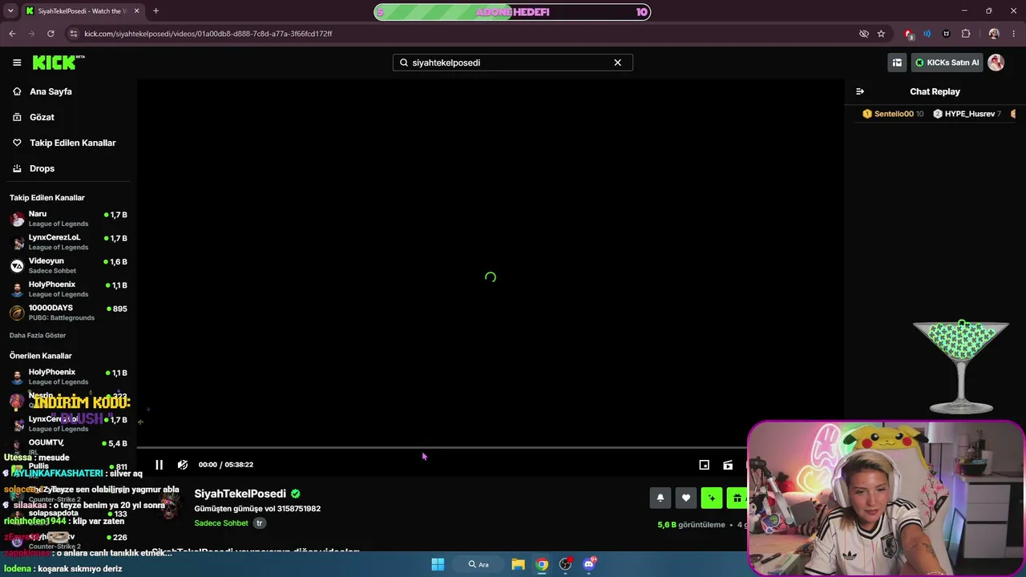Bookmark this page with the star
The height and width of the screenshot is (577, 1026).
(x=881, y=34)
